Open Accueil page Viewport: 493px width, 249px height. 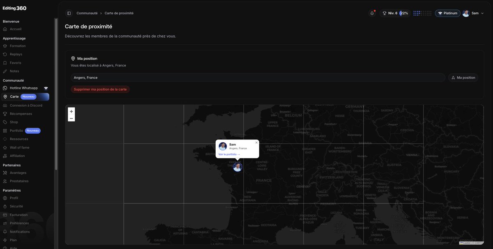click(x=16, y=29)
